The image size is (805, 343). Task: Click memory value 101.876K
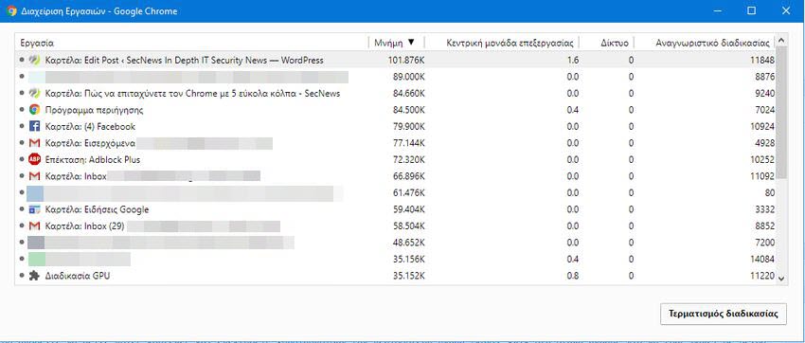pyautogui.click(x=406, y=60)
